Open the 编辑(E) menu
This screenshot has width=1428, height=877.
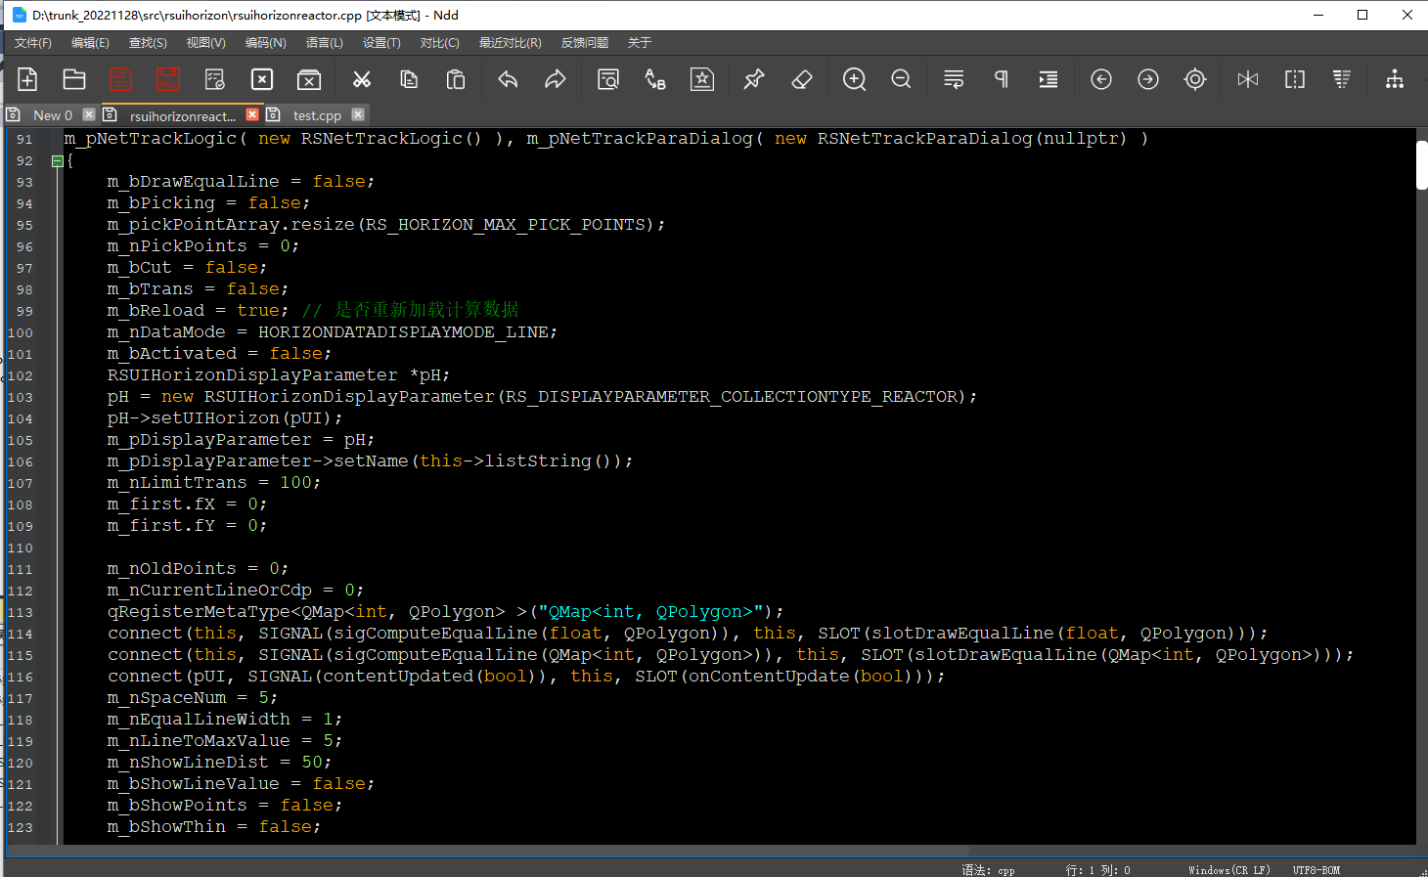pos(90,43)
